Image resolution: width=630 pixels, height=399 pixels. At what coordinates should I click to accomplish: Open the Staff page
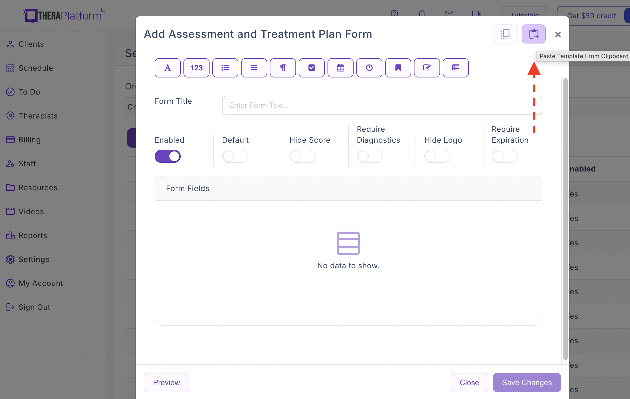[x=21, y=164]
